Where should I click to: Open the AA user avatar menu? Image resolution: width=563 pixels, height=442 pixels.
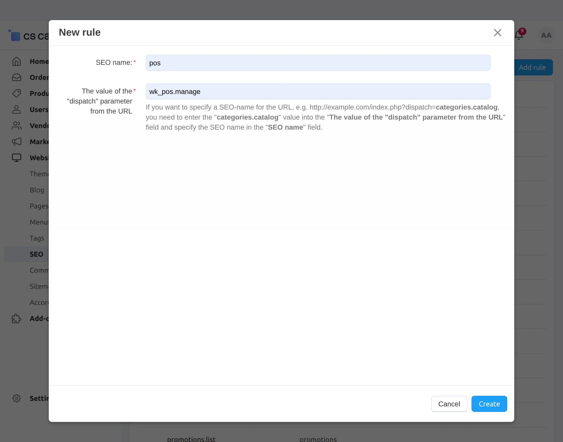546,35
